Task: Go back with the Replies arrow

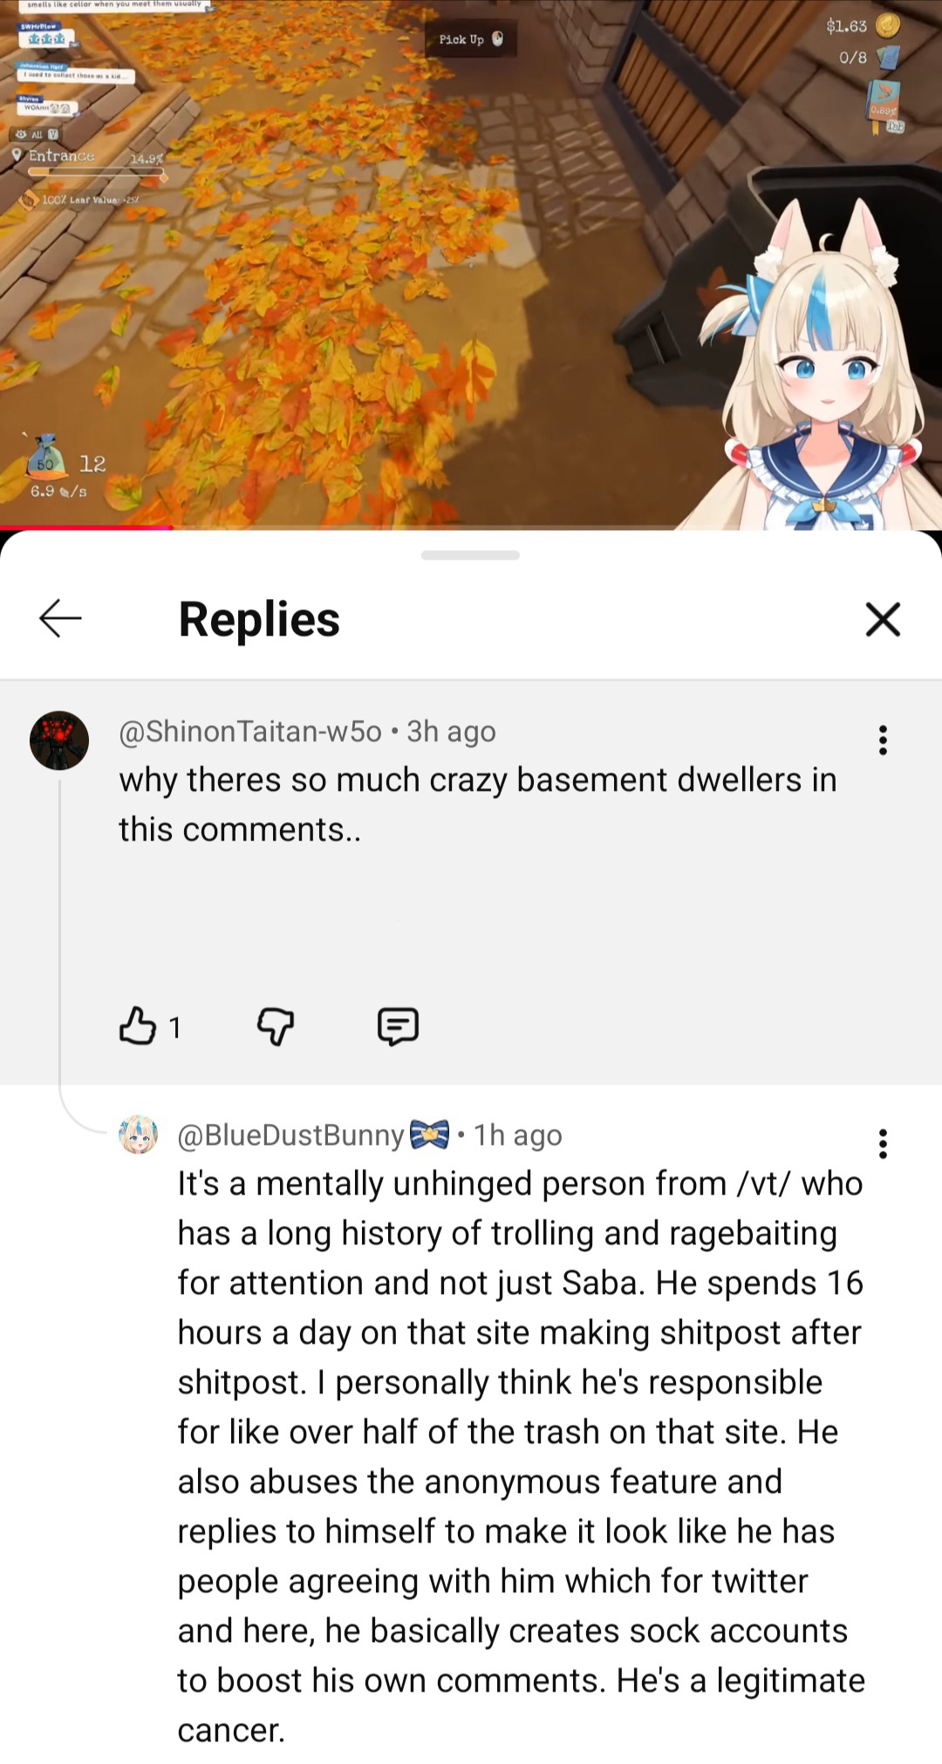Action: (60, 618)
